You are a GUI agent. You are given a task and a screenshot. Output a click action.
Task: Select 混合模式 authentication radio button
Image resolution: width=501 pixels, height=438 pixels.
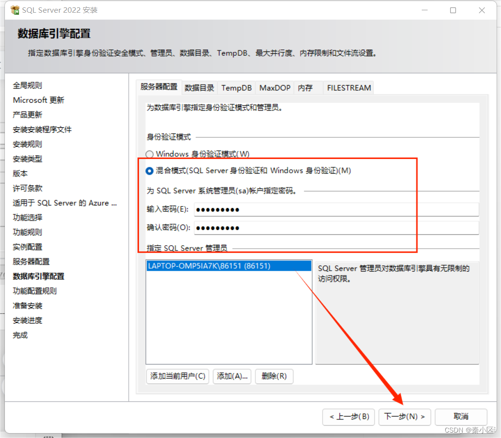click(x=149, y=171)
